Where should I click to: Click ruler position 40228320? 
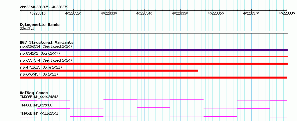coord(73,13)
